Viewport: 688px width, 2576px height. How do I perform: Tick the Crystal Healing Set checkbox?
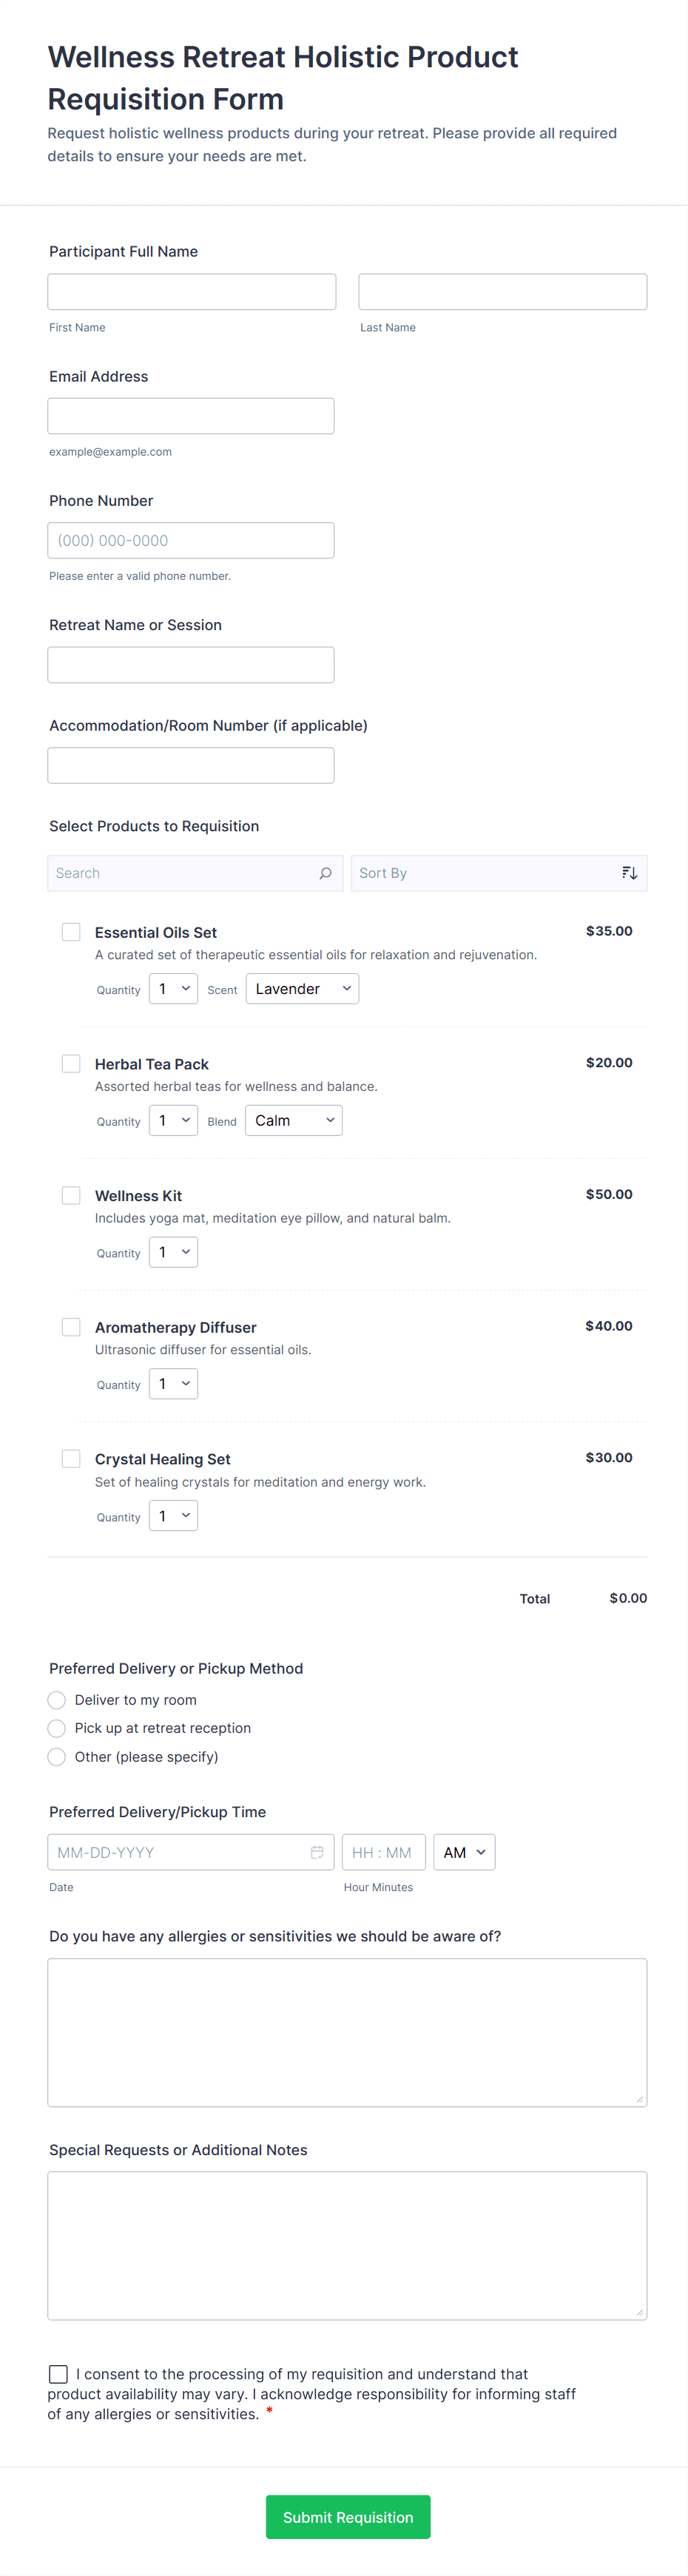coord(71,1459)
